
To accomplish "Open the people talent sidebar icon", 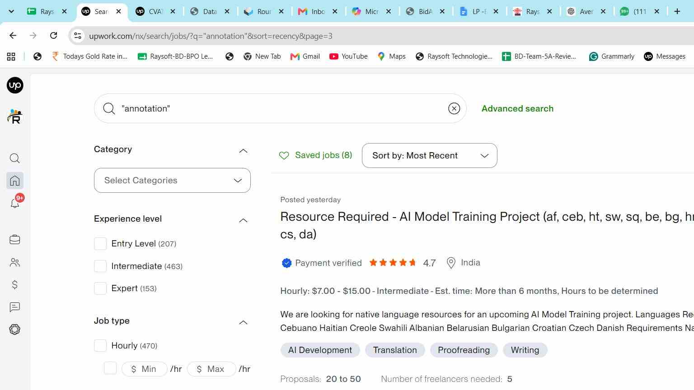I will 15,262.
